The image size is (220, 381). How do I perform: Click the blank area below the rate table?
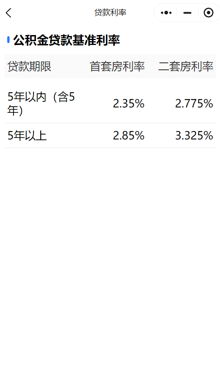pos(110,263)
